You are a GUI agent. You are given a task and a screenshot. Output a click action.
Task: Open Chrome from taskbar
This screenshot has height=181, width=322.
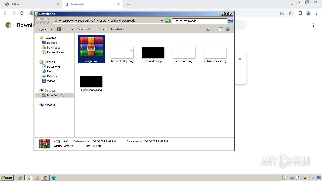click(x=46, y=178)
